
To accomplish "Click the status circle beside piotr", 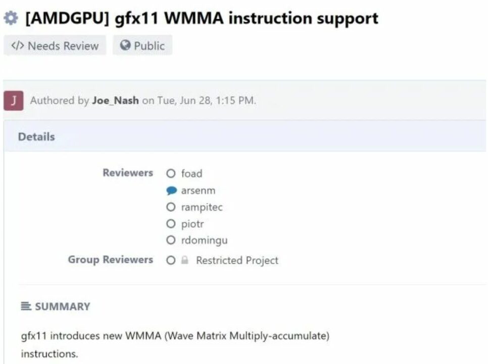I will [171, 223].
